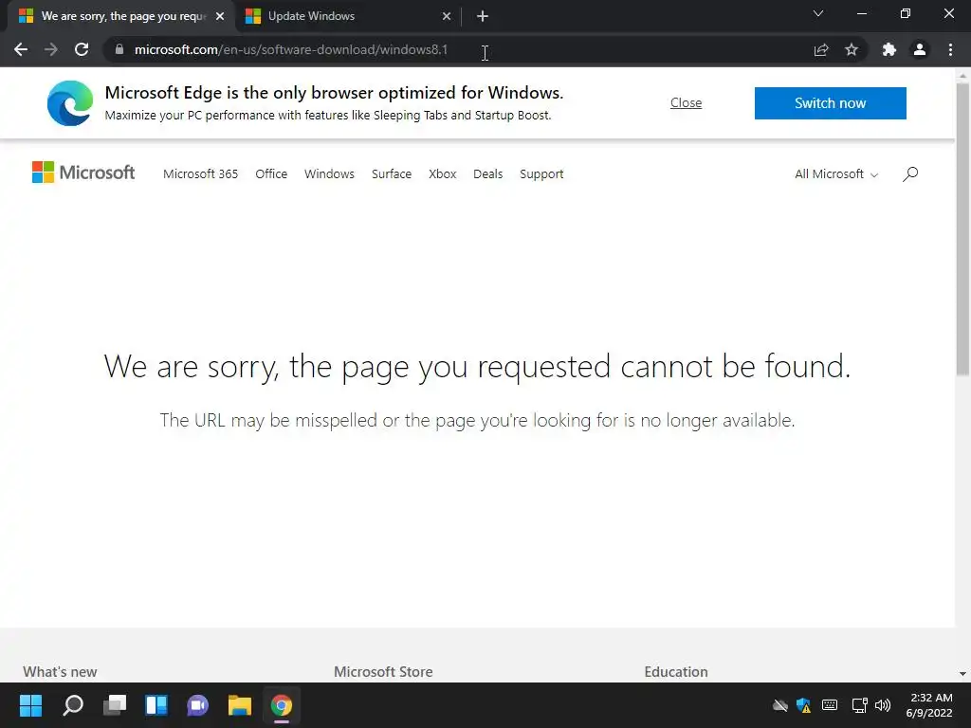Share this page using the share icon
Screen dimensions: 971x728
[821, 49]
